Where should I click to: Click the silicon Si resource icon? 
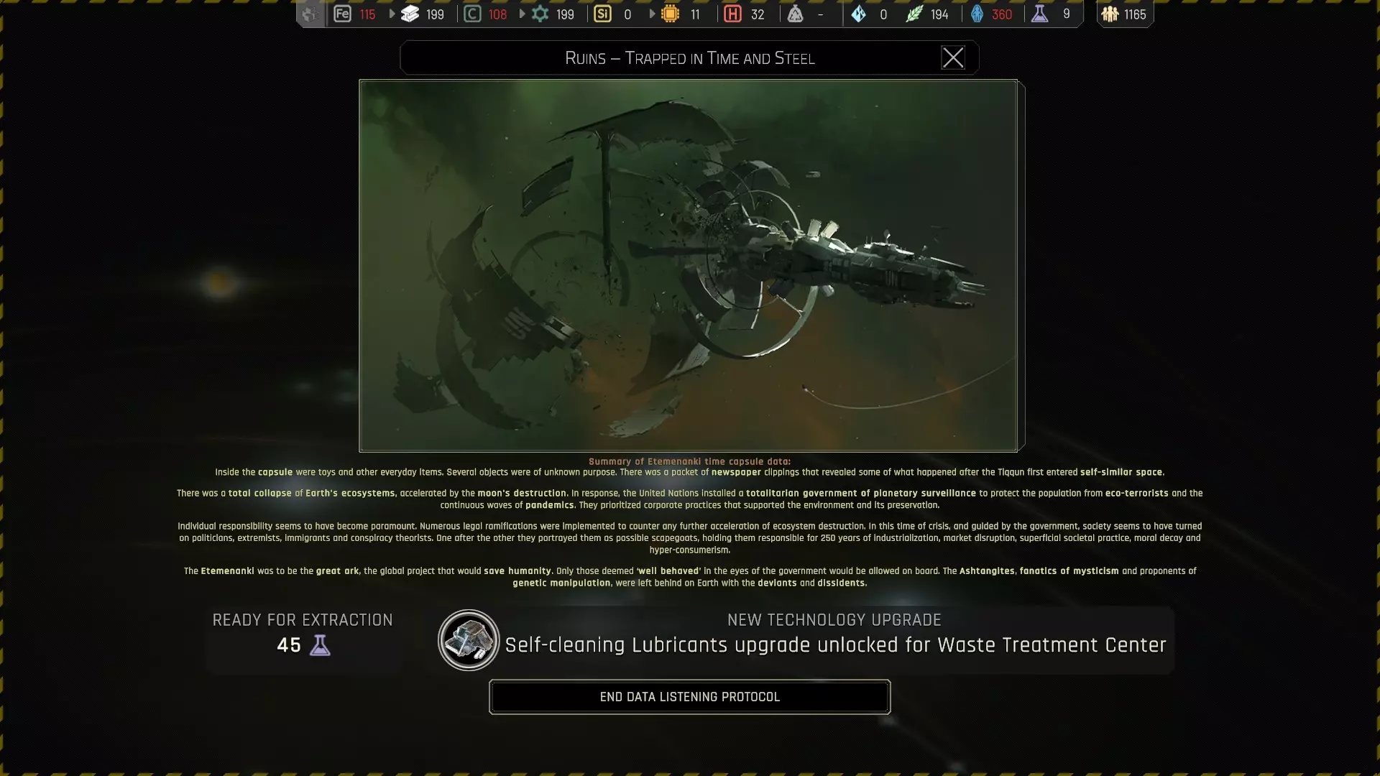(x=602, y=14)
